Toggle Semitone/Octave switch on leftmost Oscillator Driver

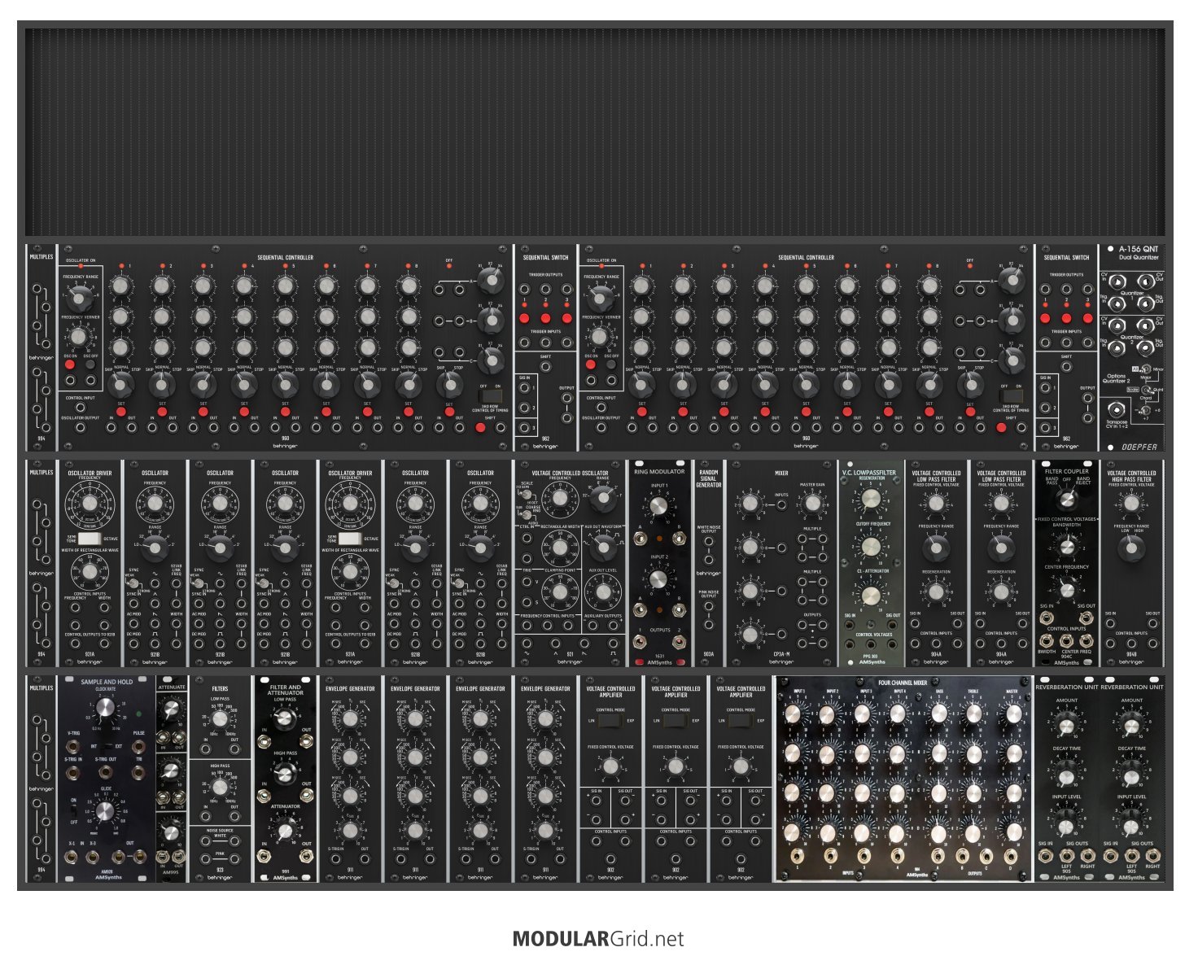pos(90,539)
